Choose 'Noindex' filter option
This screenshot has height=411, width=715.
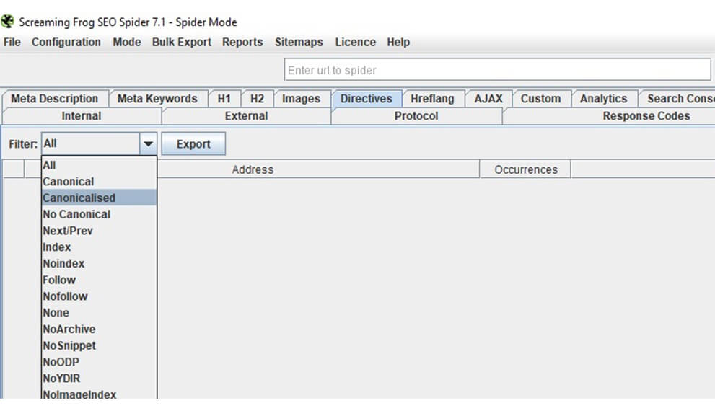(x=99, y=263)
